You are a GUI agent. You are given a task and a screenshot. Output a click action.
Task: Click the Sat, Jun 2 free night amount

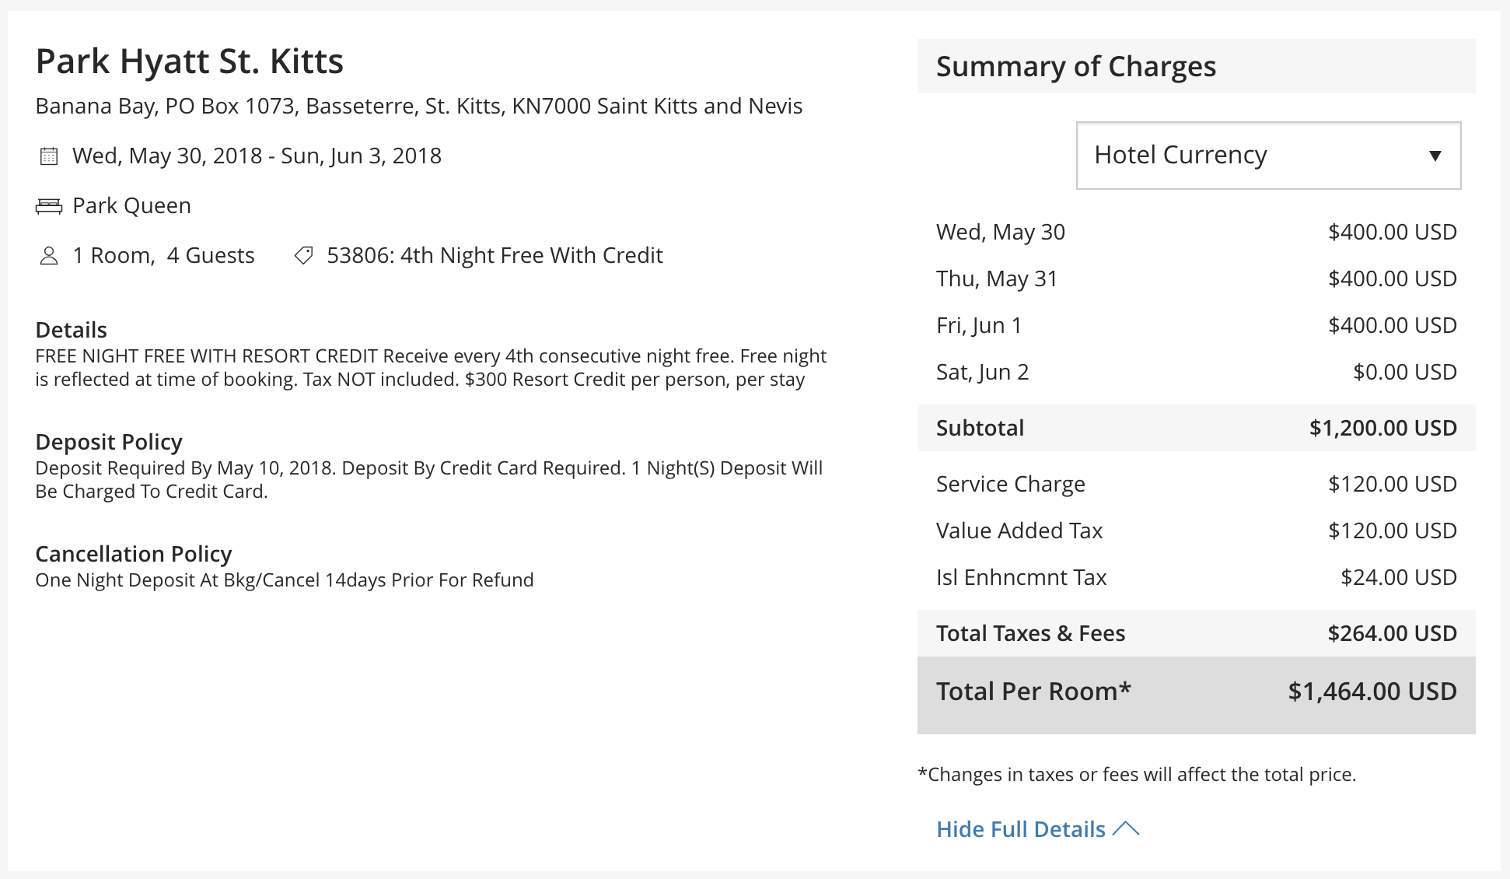[1404, 372]
